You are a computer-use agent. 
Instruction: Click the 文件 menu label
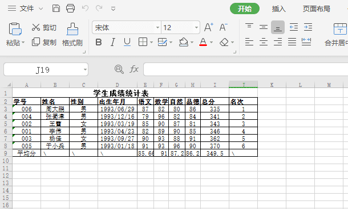tap(27, 9)
